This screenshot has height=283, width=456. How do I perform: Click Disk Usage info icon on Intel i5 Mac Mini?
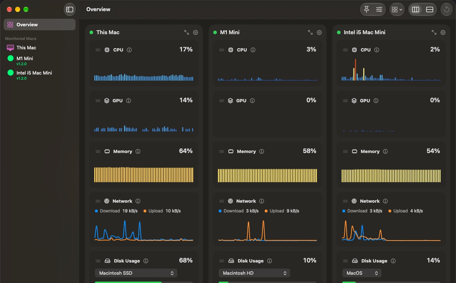click(393, 261)
